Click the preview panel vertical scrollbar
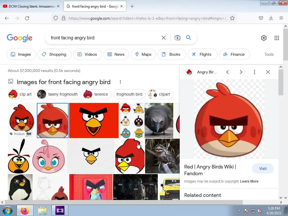 click(281, 83)
